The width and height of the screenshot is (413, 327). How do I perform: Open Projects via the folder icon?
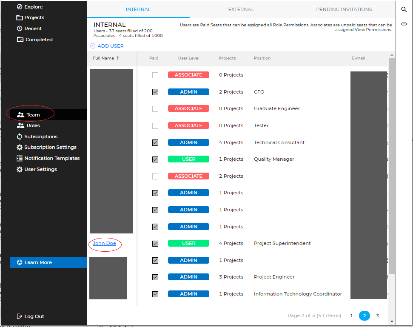point(20,18)
